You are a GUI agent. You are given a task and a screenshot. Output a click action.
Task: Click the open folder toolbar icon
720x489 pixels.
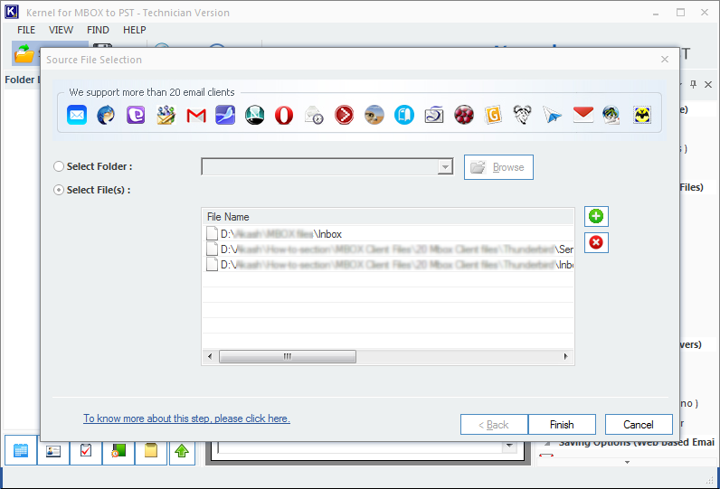24,54
